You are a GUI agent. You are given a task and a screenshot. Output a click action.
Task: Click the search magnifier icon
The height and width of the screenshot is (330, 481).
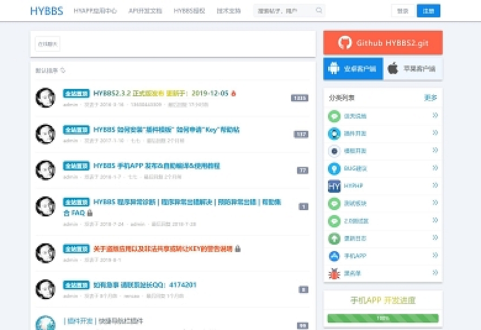[319, 10]
